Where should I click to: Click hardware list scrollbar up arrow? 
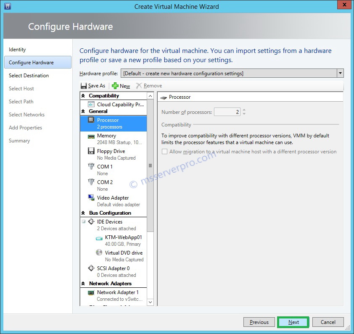tap(150, 96)
